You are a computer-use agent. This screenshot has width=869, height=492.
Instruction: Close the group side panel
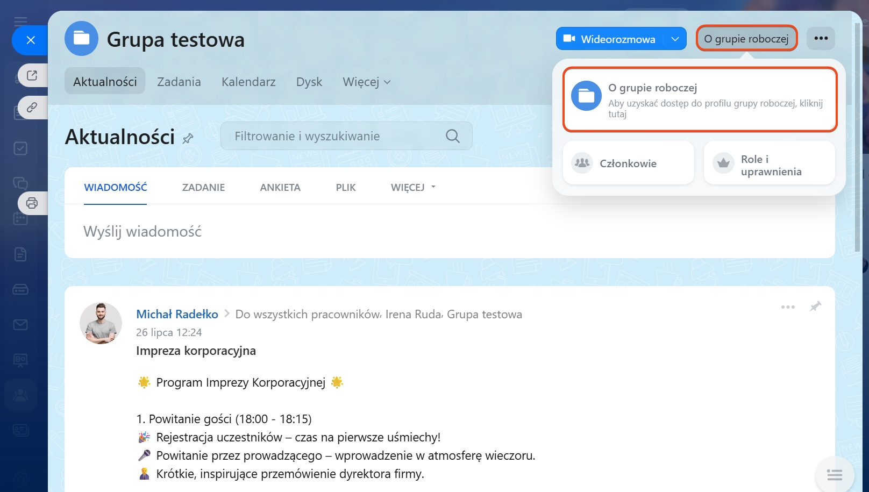coord(31,40)
